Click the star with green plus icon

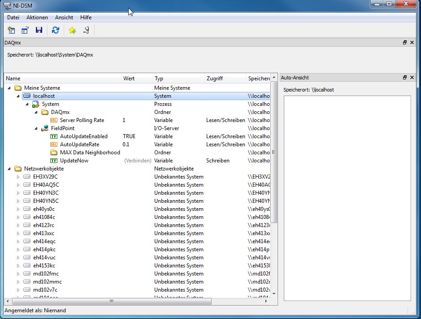point(72,30)
